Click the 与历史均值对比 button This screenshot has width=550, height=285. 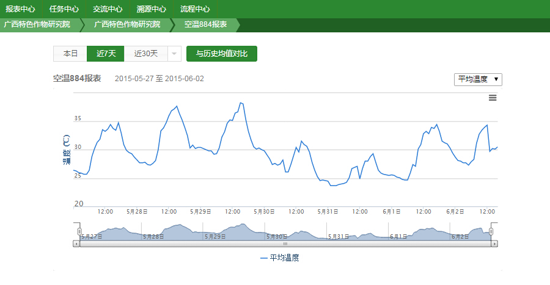tap(222, 54)
